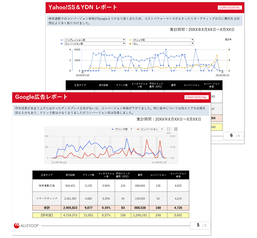Click the total 4,726 cell

pos(178,208)
